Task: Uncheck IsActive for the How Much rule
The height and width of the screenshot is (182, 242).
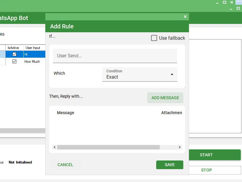Action: (x=14, y=61)
